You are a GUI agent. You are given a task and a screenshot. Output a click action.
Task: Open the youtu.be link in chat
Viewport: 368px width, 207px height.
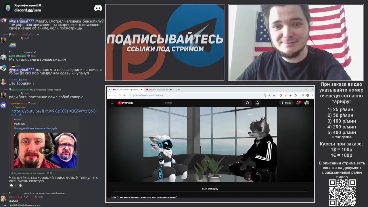coord(54,113)
